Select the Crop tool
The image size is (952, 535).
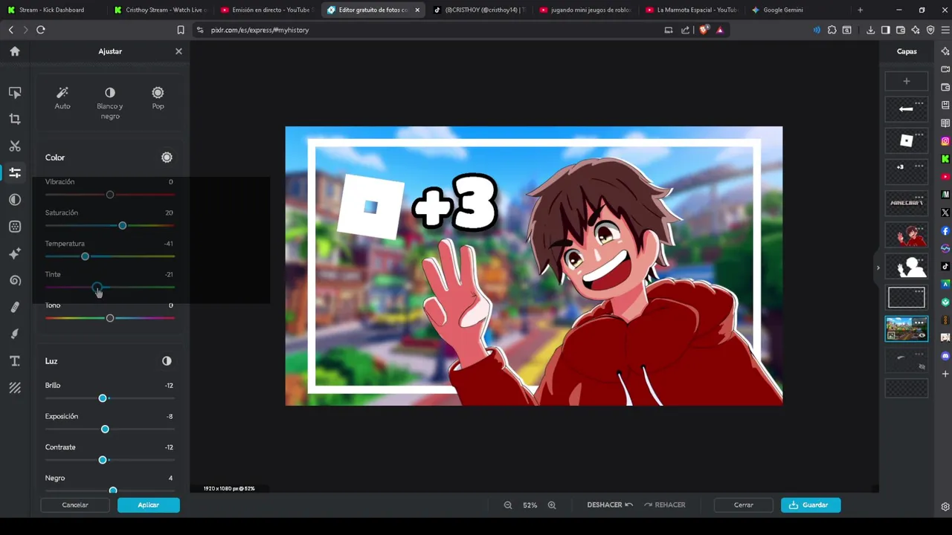(15, 119)
